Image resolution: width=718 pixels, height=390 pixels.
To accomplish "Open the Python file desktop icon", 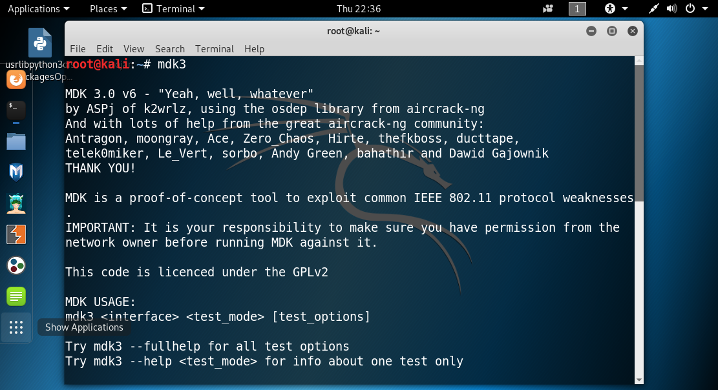I will 40,43.
